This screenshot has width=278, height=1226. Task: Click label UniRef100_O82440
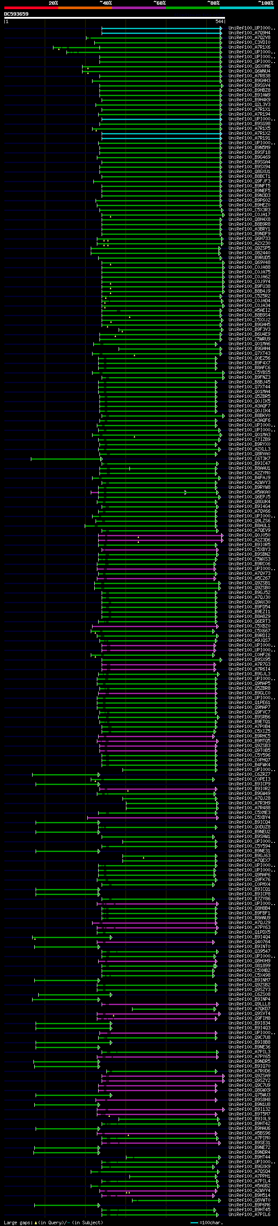pos(249,253)
